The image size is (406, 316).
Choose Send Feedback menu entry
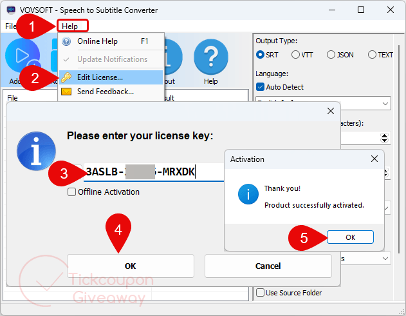pyautogui.click(x=111, y=92)
